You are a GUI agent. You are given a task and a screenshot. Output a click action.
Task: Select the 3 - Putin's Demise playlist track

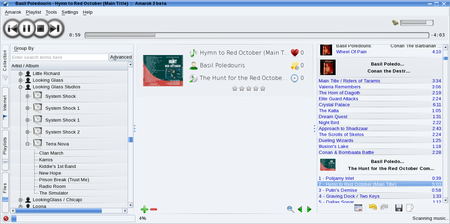[380, 190]
